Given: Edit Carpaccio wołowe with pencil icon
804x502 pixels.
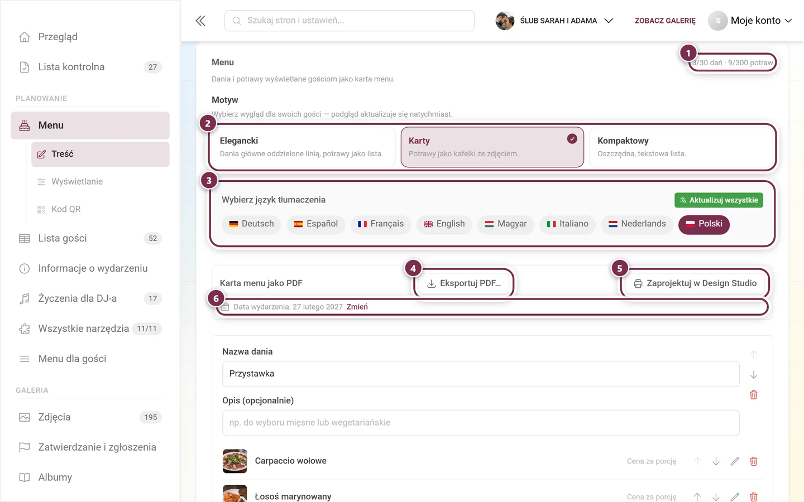Looking at the screenshot, I should click(x=735, y=461).
